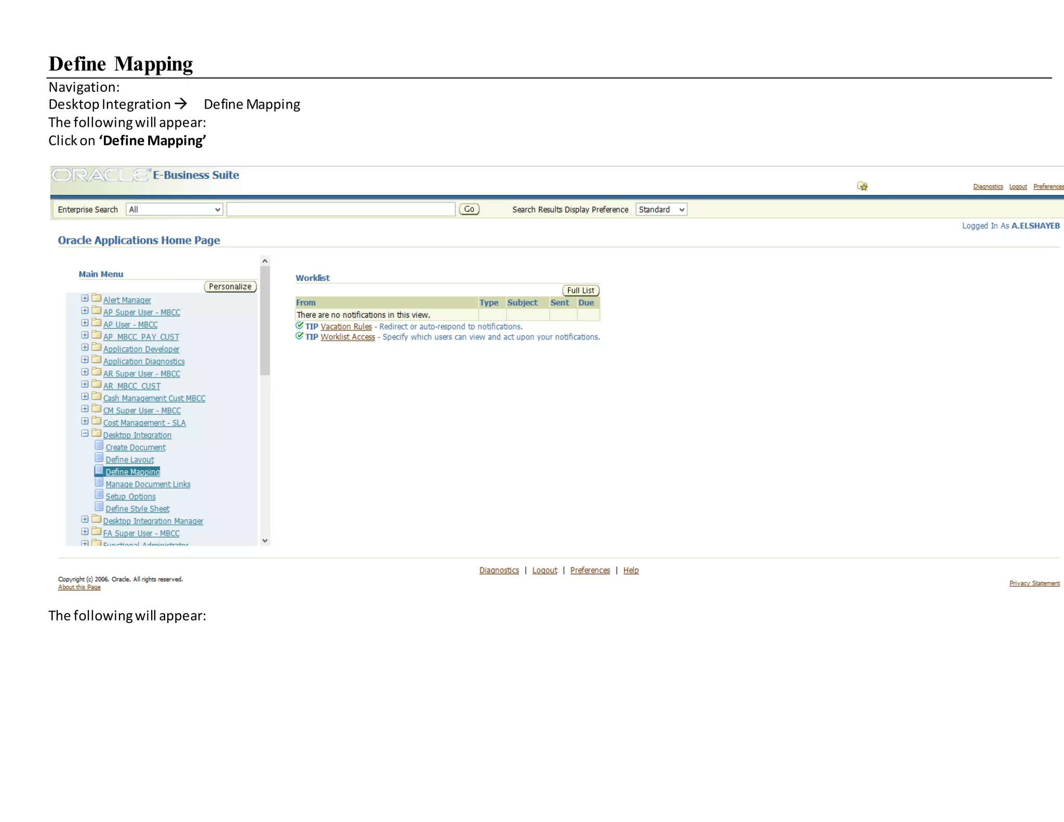Open the About this Page link

click(x=79, y=587)
